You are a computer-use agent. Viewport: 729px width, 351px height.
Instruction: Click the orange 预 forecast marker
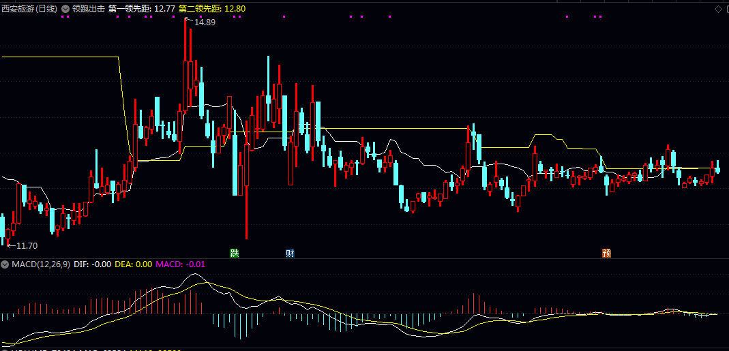(x=606, y=254)
